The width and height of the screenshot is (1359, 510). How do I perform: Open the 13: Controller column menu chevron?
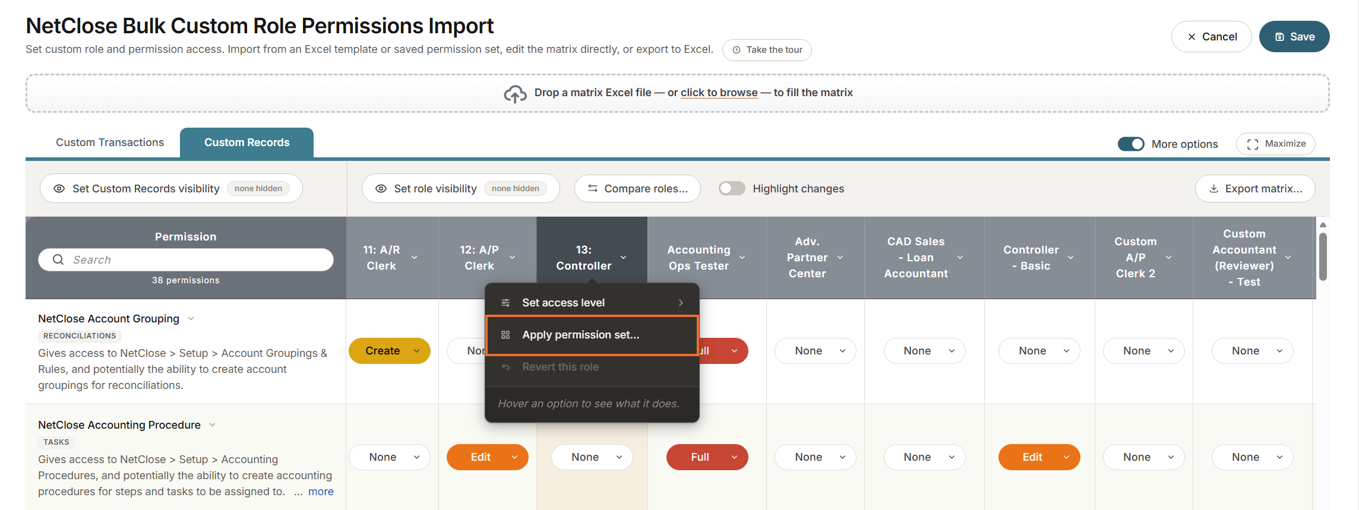pos(624,258)
